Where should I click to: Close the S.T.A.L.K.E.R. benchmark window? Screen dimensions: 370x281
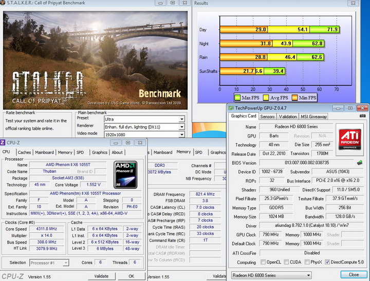point(185,3)
